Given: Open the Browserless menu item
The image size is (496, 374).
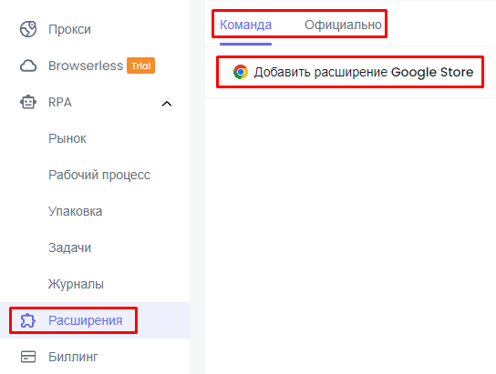Looking at the screenshot, I should point(86,66).
